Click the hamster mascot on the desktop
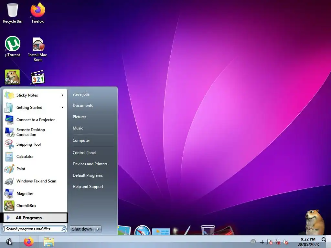331x248 pixels. 315,222
